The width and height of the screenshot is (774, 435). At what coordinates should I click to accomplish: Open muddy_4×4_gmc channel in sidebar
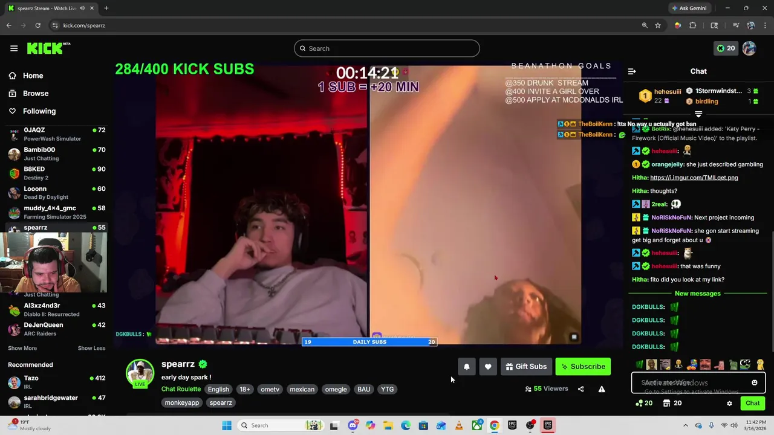pos(56,212)
